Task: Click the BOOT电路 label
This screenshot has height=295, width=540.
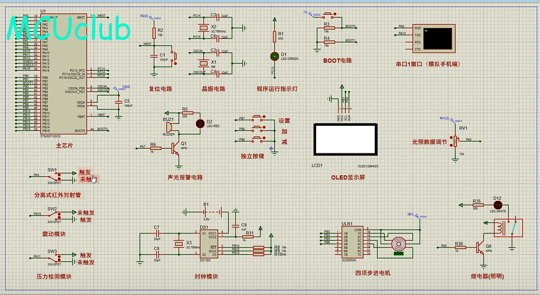Action: point(338,61)
